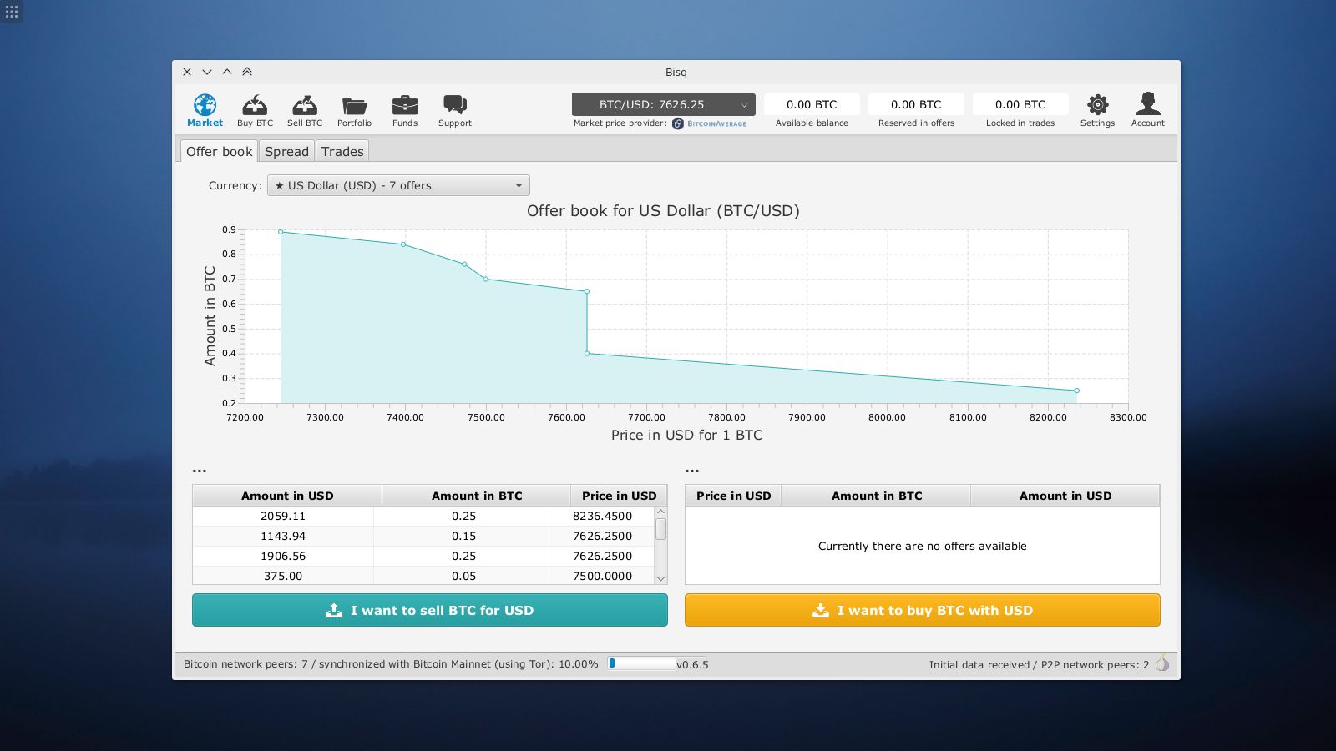This screenshot has height=751, width=1336.
Task: Click the Locked in trades BTC field
Action: pyautogui.click(x=1020, y=104)
